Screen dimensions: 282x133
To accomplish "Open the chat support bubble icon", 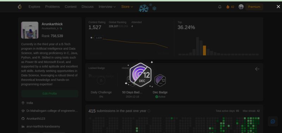I will click(272, 121).
